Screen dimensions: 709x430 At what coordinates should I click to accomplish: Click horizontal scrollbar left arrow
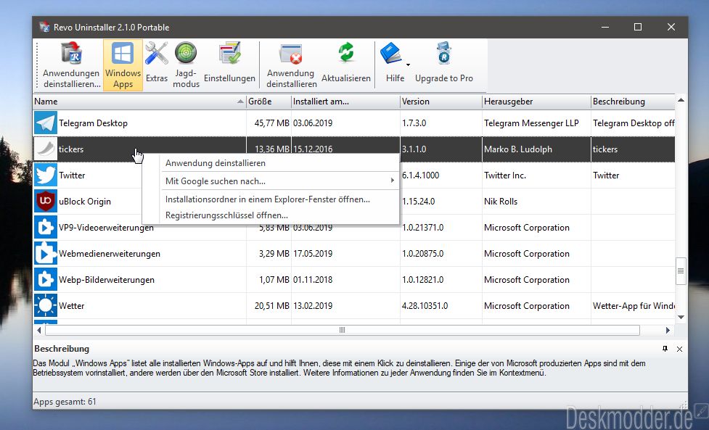click(39, 330)
